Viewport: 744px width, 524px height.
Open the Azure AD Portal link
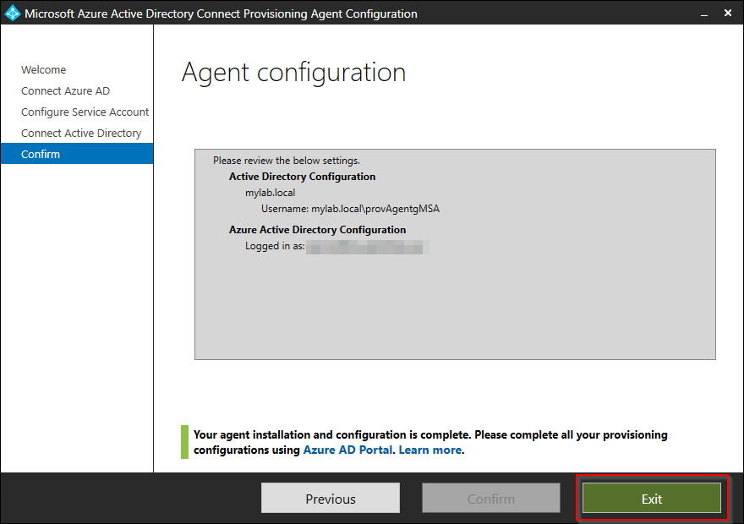tap(347, 450)
